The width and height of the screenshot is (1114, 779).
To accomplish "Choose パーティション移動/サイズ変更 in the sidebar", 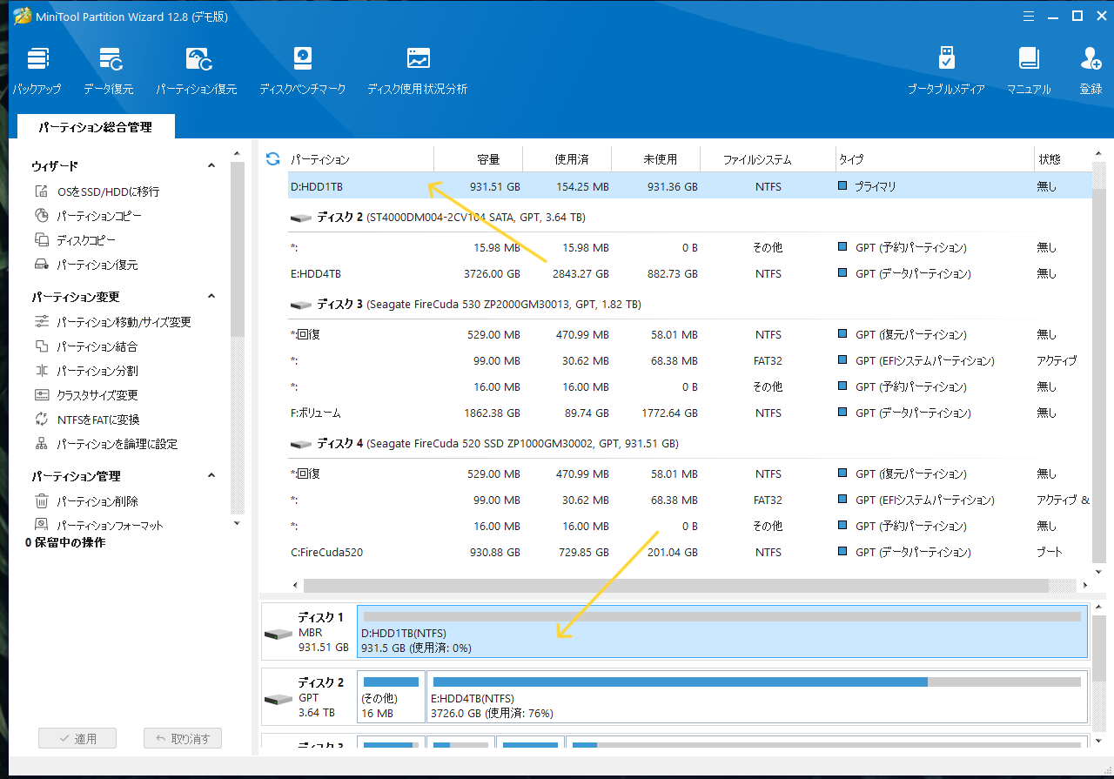I will (112, 322).
